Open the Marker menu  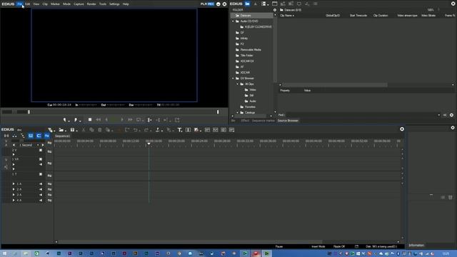click(x=55, y=4)
